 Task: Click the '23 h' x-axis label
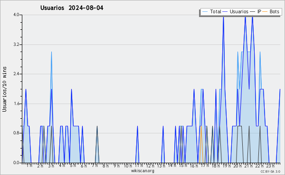[270, 166]
